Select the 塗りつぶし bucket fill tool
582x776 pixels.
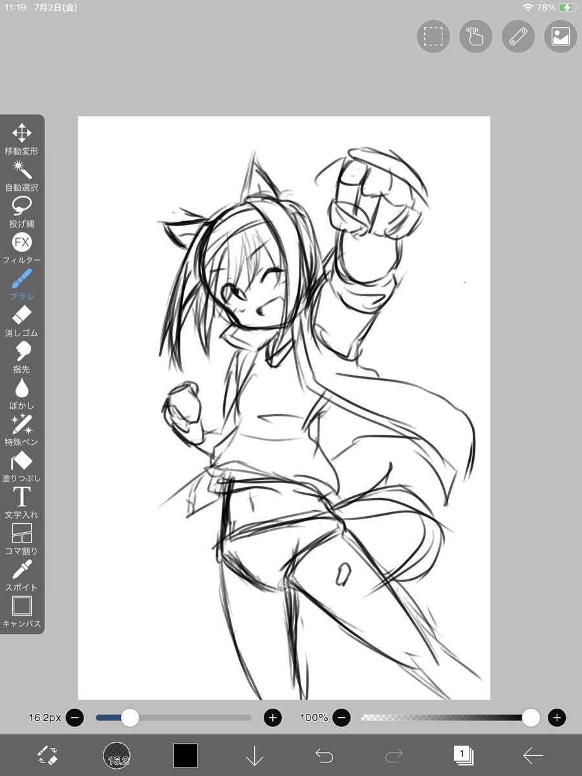(22, 467)
